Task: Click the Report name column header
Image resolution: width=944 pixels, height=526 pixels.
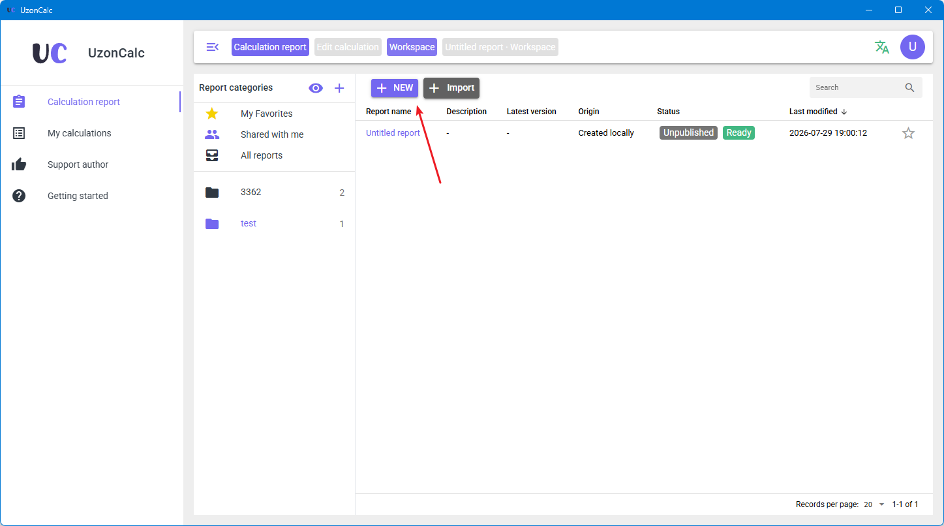Action: [388, 112]
